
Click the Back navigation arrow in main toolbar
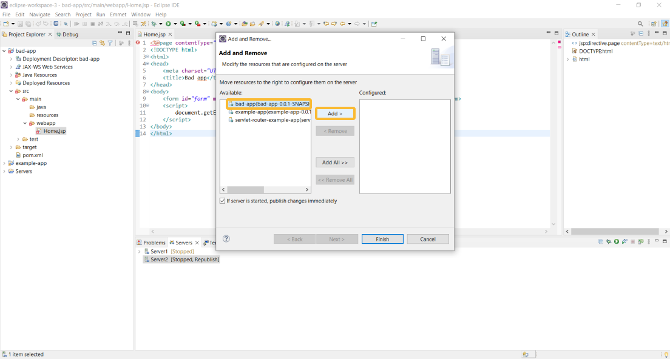point(342,24)
